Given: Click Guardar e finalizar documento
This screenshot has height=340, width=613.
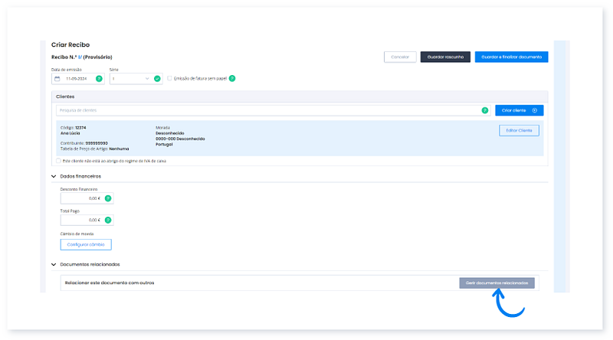Looking at the screenshot, I should click(511, 57).
